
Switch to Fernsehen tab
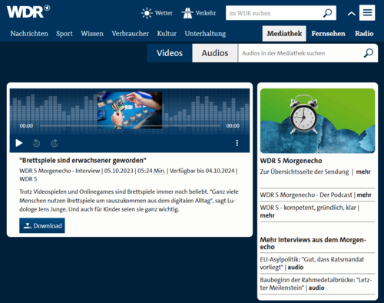pyautogui.click(x=328, y=34)
